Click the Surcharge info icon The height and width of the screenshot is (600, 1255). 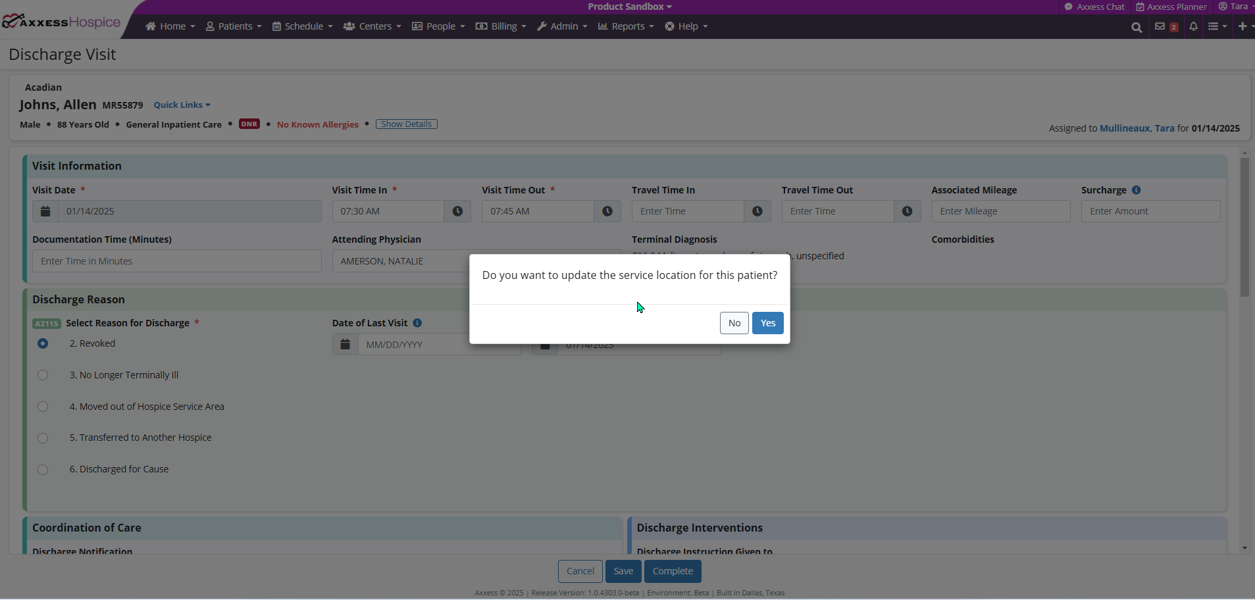(1136, 190)
